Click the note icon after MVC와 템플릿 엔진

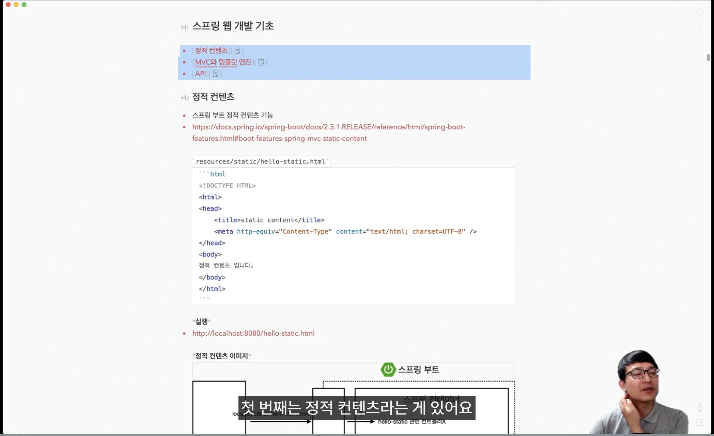pyautogui.click(x=261, y=62)
